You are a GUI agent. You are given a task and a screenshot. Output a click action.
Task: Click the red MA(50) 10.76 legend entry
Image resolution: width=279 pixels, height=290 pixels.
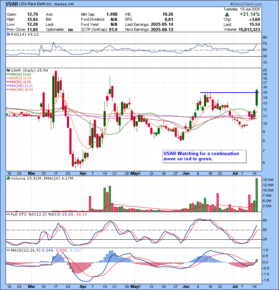coord(19,82)
